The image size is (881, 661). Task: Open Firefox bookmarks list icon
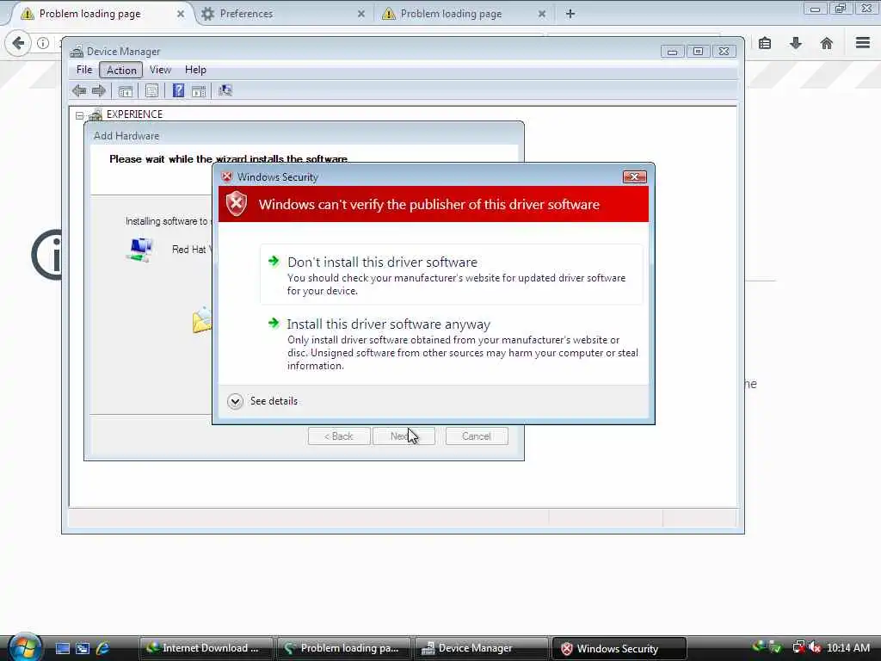(765, 43)
